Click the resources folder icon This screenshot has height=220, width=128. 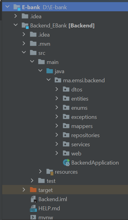(x=50, y=172)
